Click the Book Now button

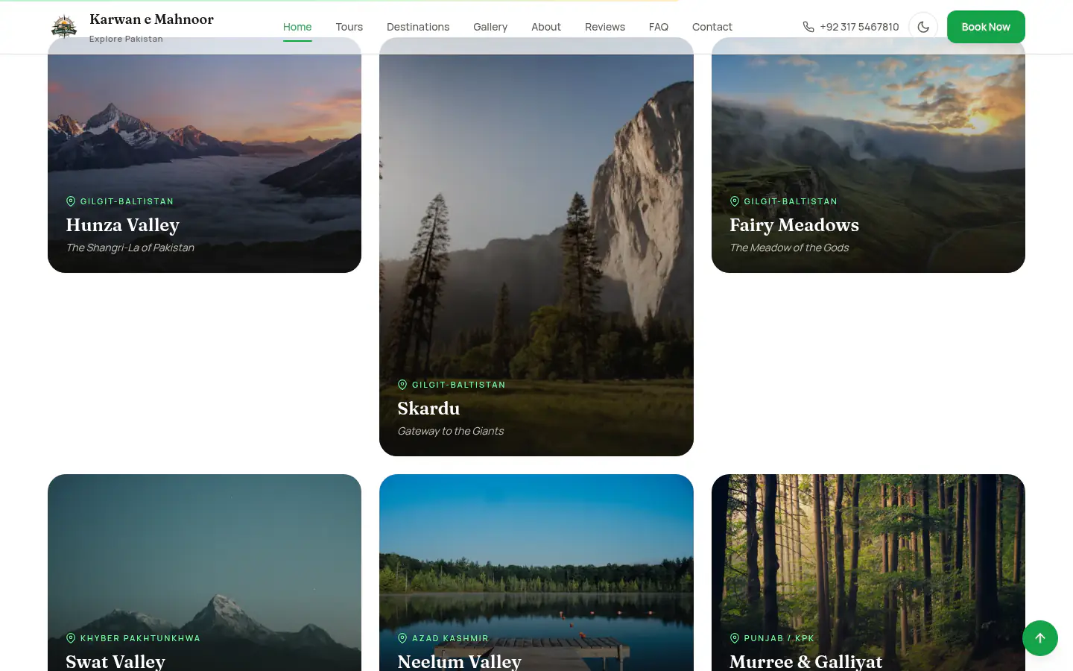[986, 27]
